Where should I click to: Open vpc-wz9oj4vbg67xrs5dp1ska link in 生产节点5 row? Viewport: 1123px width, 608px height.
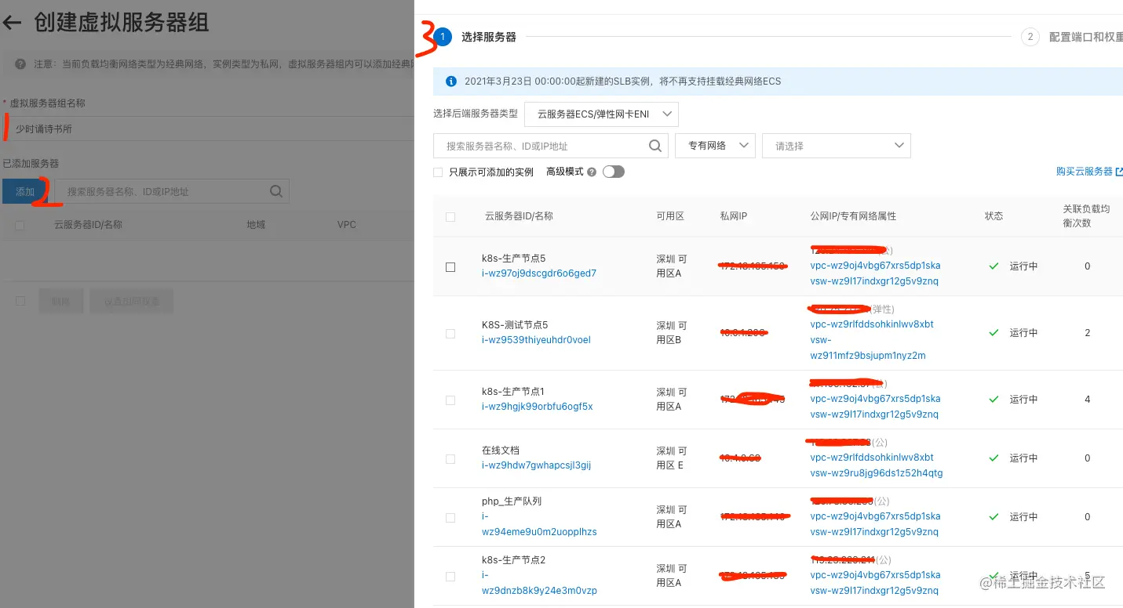(x=875, y=266)
